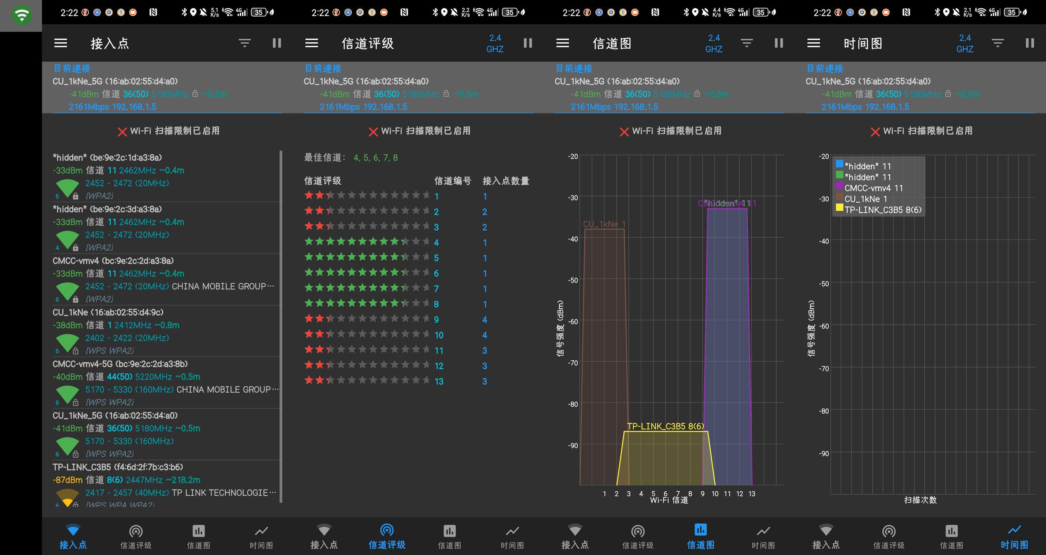
Task: Select 时间图 tab in 信道图 screen
Action: [763, 536]
